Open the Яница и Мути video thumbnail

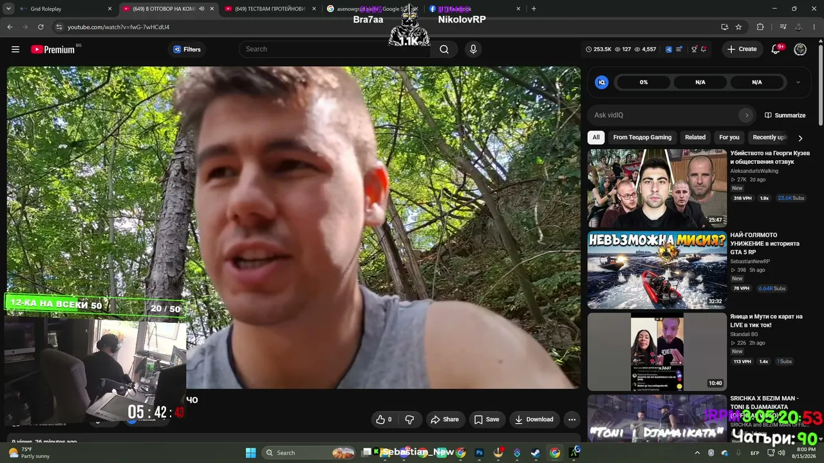click(x=657, y=352)
